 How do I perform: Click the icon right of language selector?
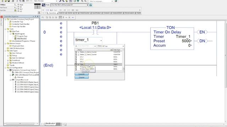point(116,1)
